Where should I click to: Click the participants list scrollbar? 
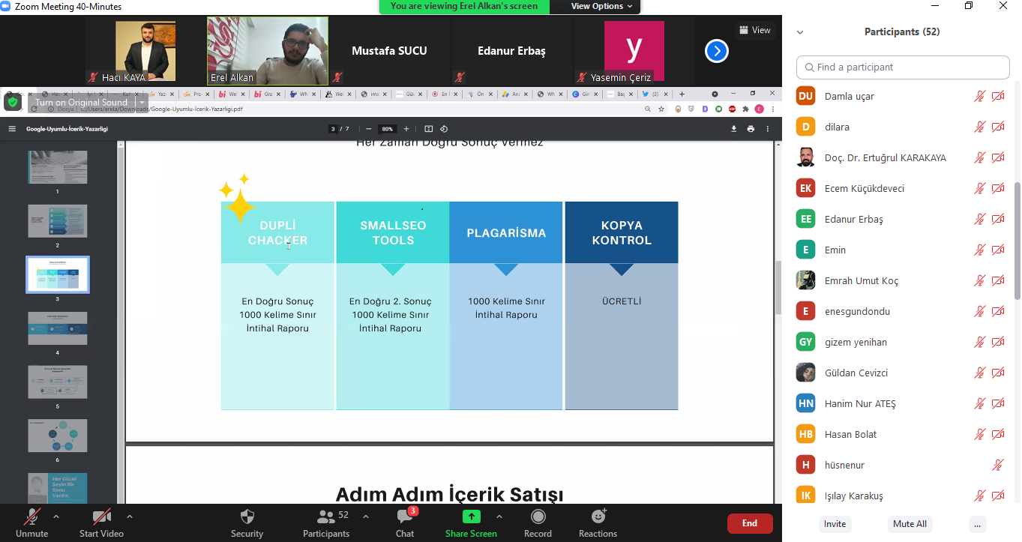click(x=1016, y=240)
